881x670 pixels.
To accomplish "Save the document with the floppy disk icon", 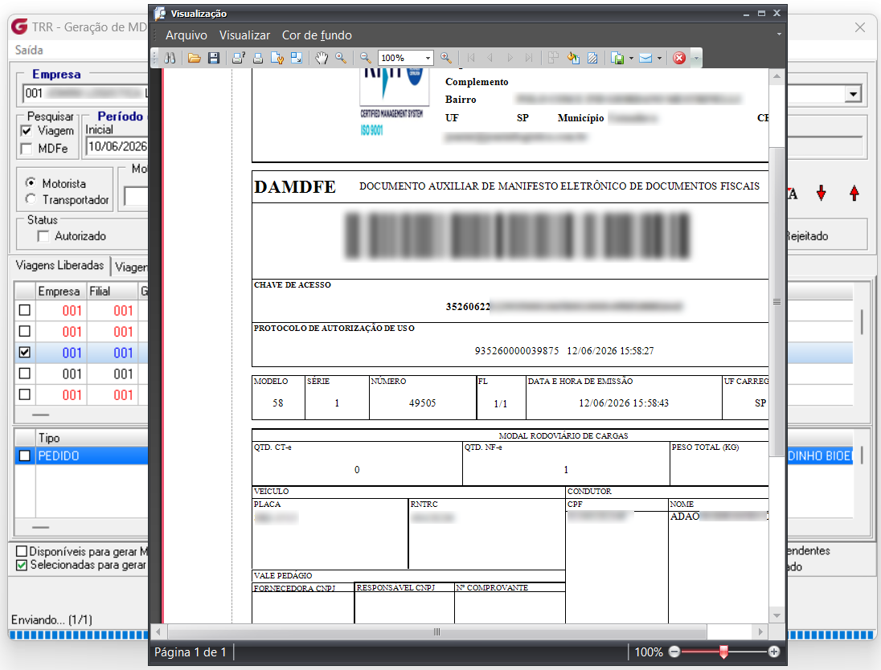I will [x=214, y=58].
